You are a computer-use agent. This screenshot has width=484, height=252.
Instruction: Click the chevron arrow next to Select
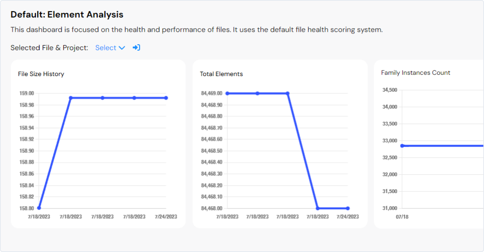[122, 48]
